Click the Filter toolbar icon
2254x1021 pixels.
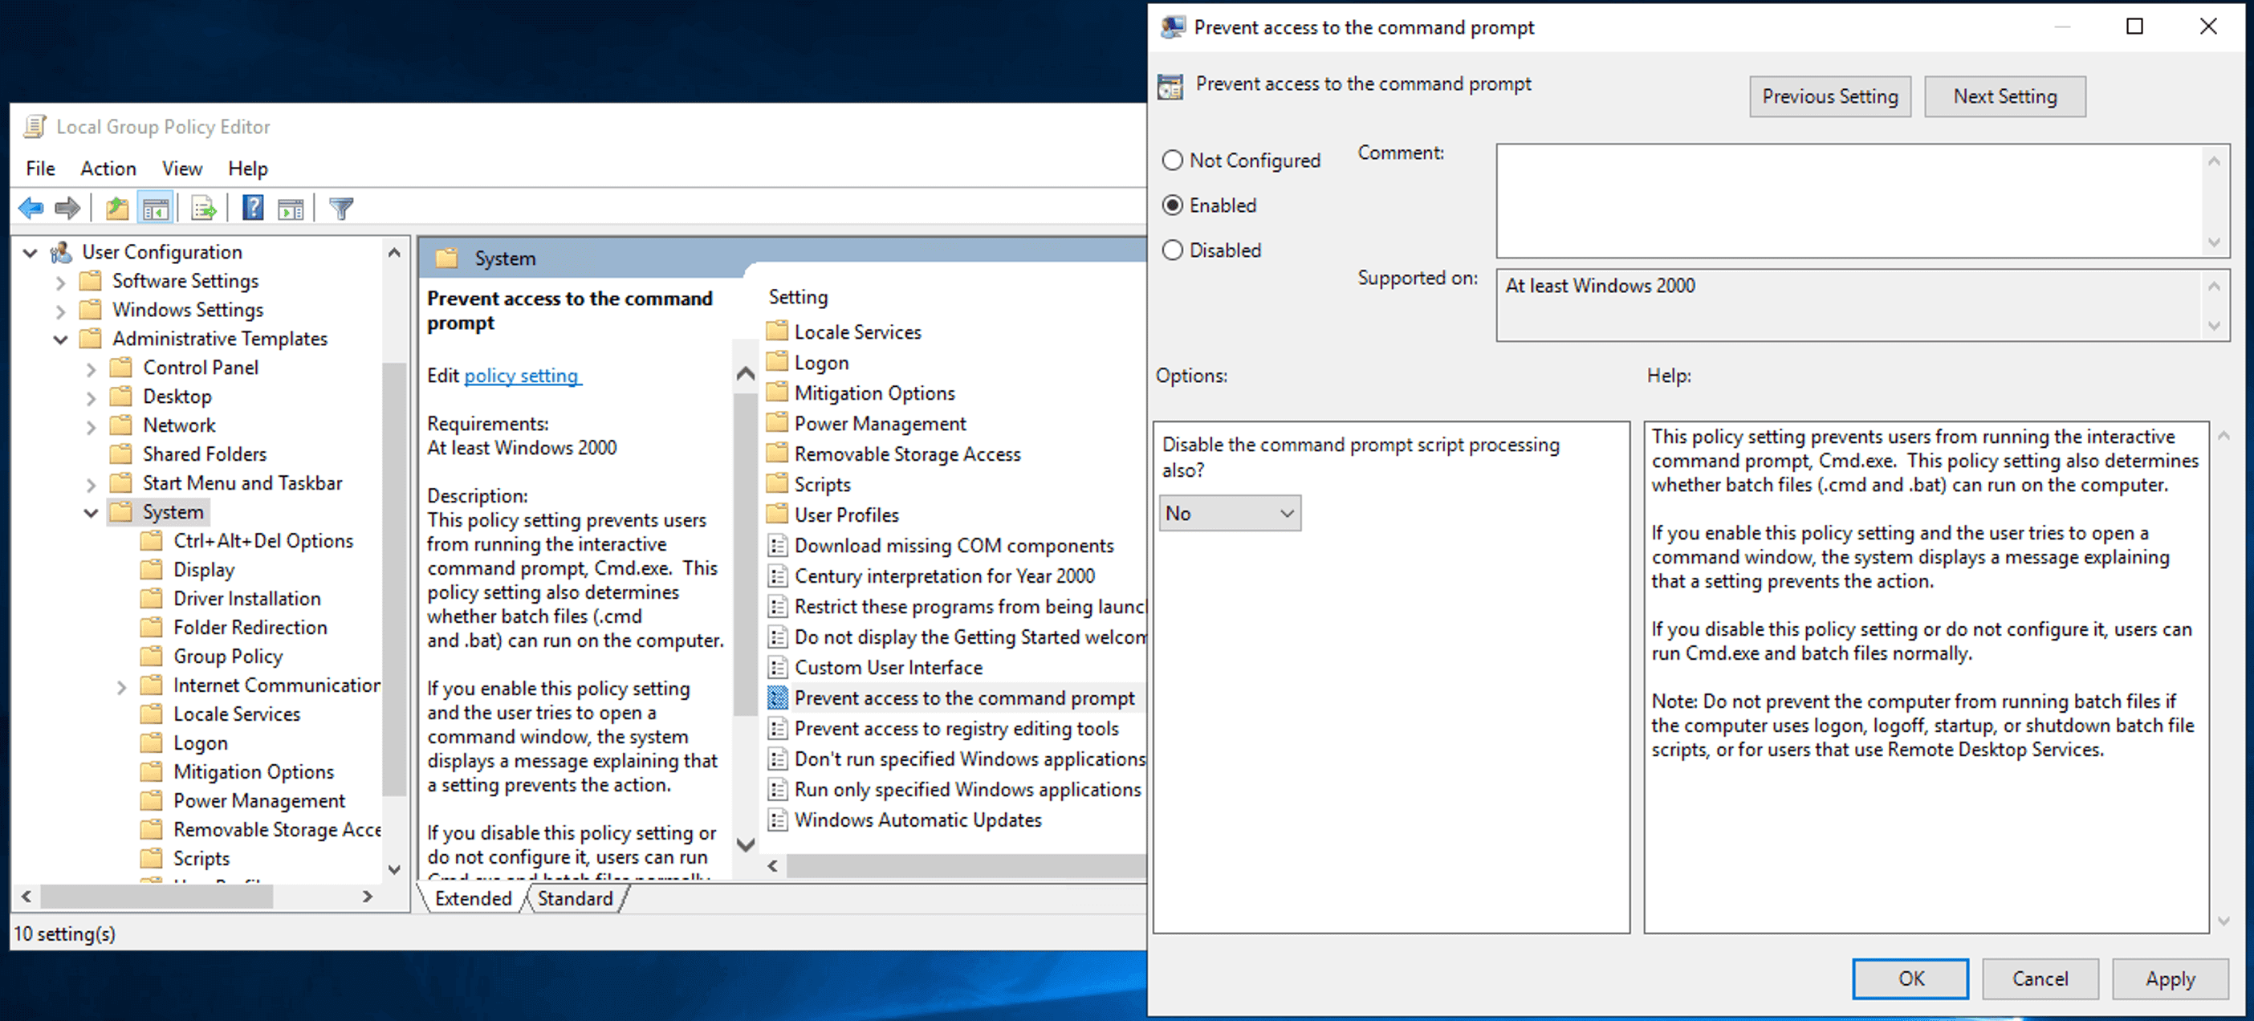(340, 207)
